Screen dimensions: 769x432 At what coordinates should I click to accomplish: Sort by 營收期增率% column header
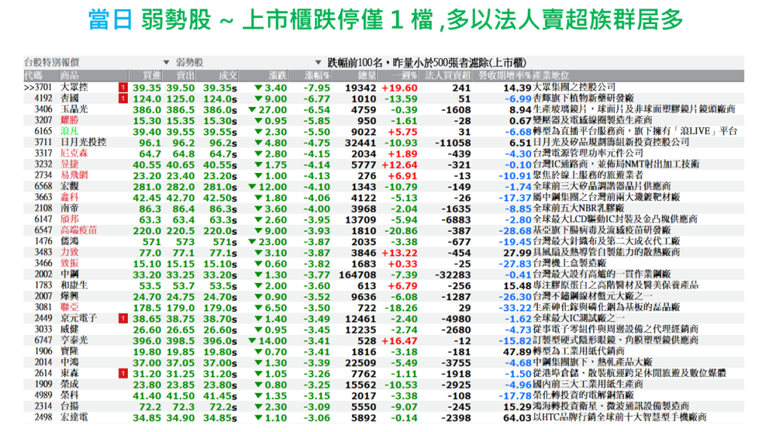pos(504,76)
